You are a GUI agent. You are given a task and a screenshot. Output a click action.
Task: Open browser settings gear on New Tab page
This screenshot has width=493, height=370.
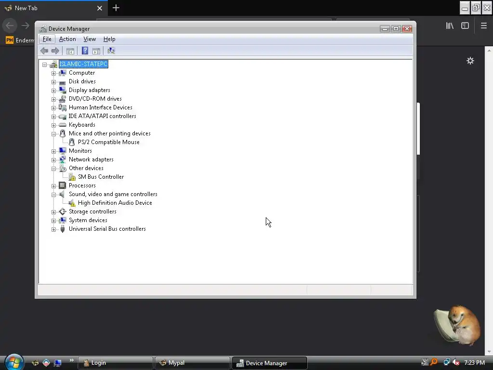pos(470,61)
